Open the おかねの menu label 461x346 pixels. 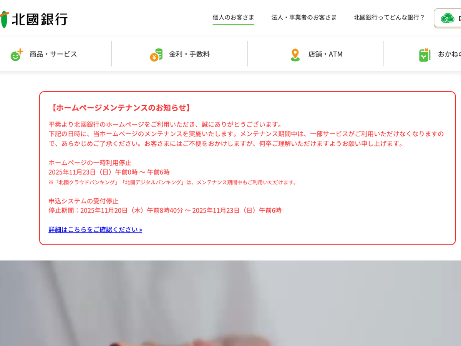coord(449,54)
